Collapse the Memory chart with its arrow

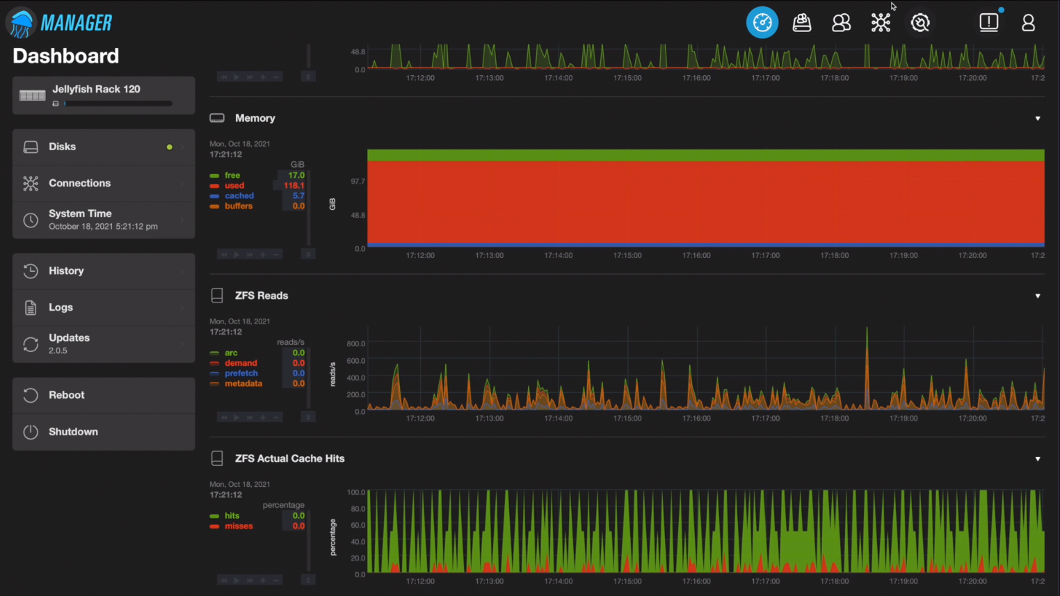pyautogui.click(x=1038, y=118)
